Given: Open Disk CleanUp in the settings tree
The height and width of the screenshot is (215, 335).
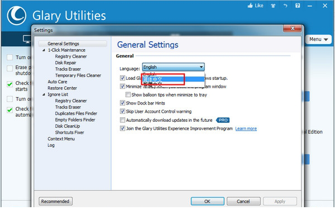Looking at the screenshot, I should [68, 126].
